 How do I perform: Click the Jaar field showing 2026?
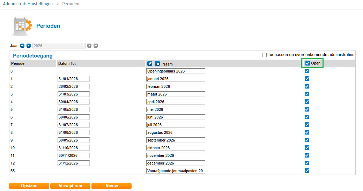[x=59, y=46]
